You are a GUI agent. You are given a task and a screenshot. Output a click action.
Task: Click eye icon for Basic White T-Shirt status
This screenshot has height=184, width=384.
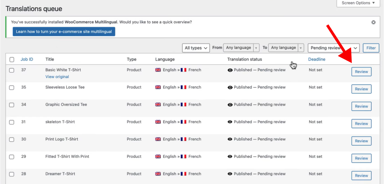[230, 70]
